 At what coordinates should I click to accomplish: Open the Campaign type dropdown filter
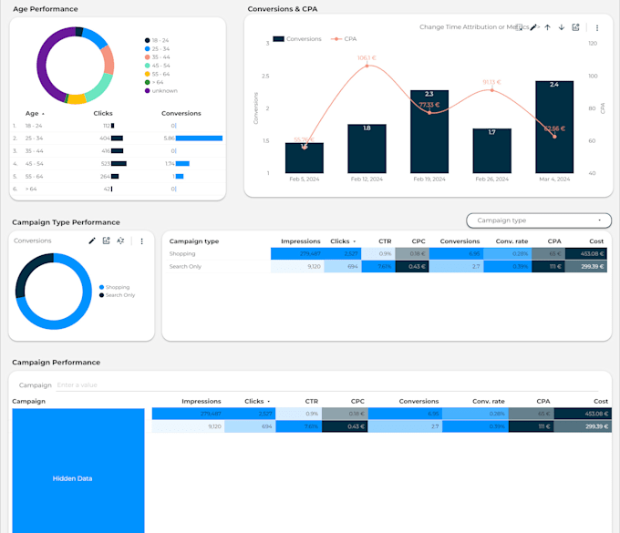(x=539, y=220)
